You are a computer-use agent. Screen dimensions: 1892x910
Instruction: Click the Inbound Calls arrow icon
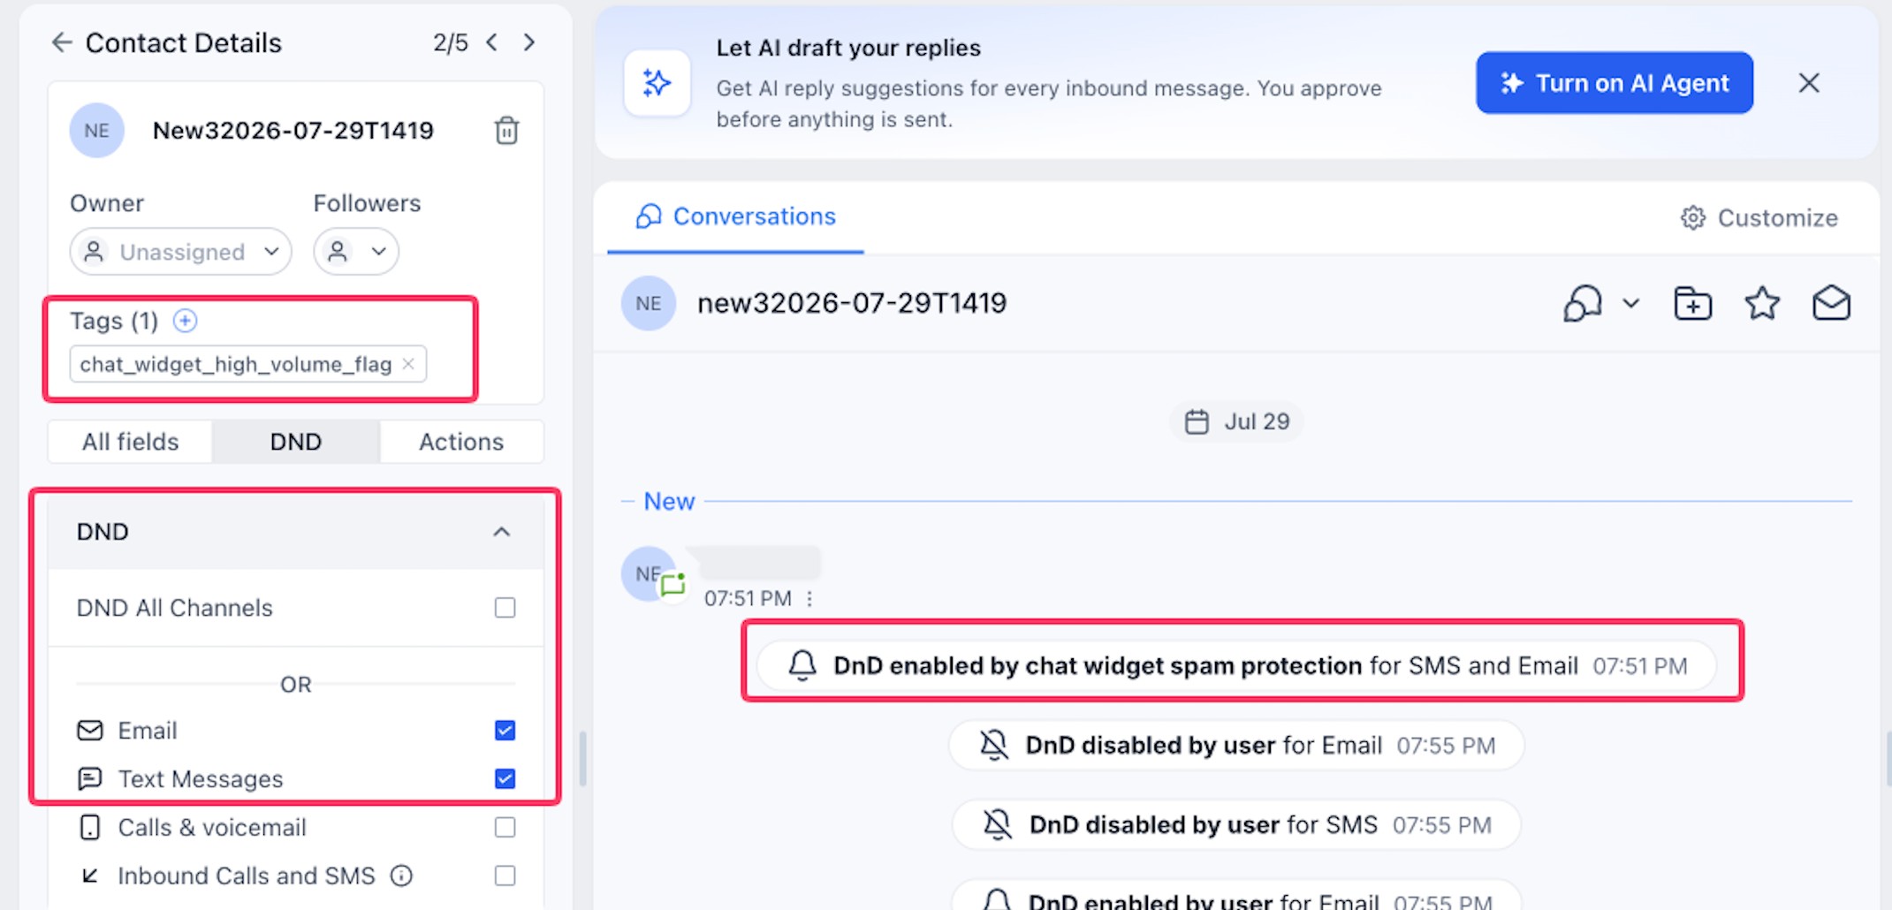[x=90, y=876]
